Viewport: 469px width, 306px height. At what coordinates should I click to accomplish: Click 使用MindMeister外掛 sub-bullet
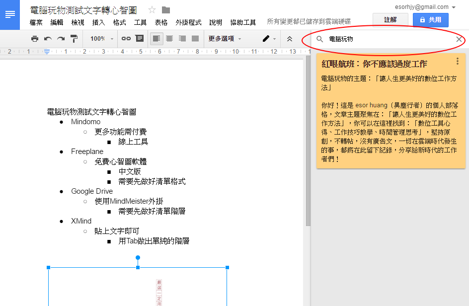point(129,201)
